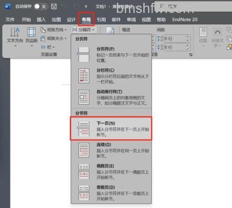Switch to the 视图 (View) tab

click(146, 19)
